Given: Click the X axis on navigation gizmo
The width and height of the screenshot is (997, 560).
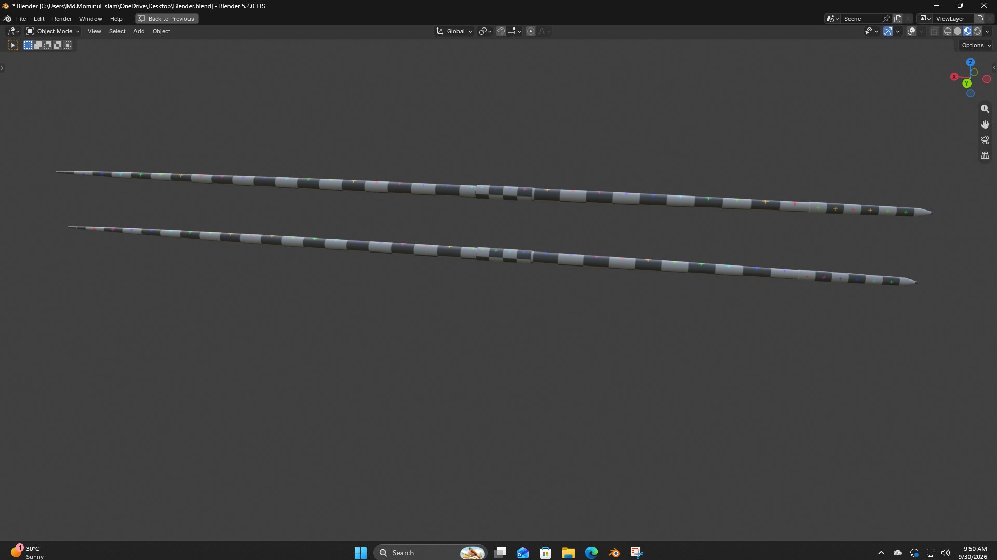Looking at the screenshot, I should (x=954, y=77).
